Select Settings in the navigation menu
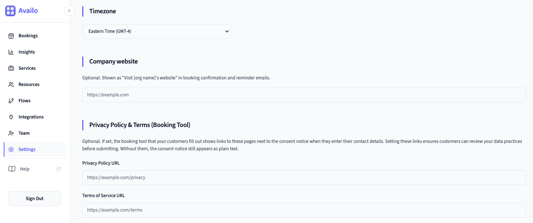This screenshot has width=533, height=223. pos(27,149)
